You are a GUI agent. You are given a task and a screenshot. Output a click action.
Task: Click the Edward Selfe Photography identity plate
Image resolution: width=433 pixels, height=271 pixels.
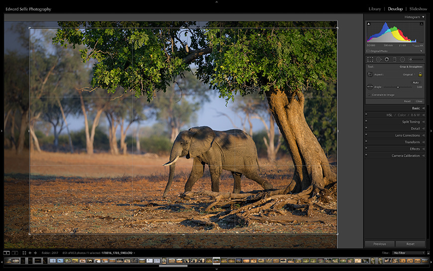(x=28, y=9)
